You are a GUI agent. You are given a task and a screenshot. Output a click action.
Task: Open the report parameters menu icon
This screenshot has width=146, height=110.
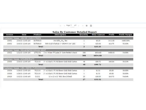(87, 26)
